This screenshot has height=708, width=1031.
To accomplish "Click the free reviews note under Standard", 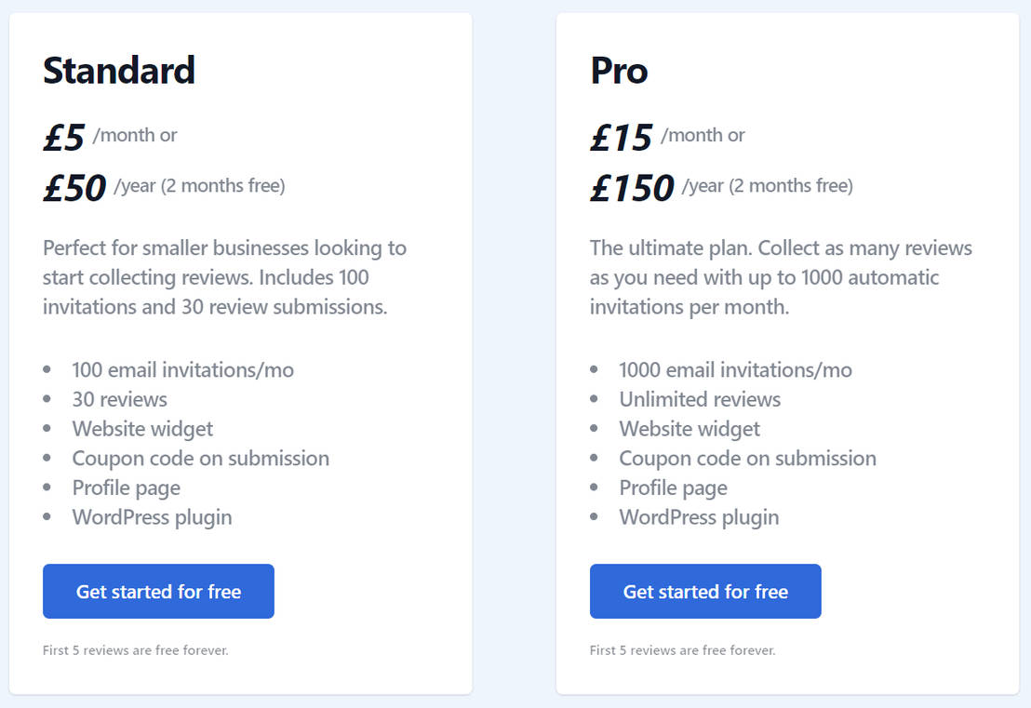I will click(136, 650).
